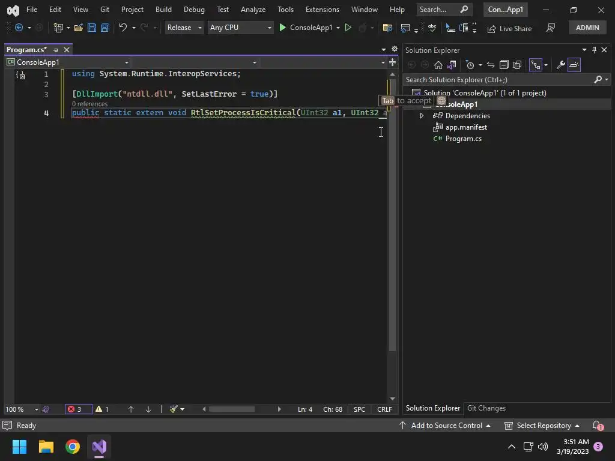
Task: Open the editor settings gear icon
Action: point(394,49)
